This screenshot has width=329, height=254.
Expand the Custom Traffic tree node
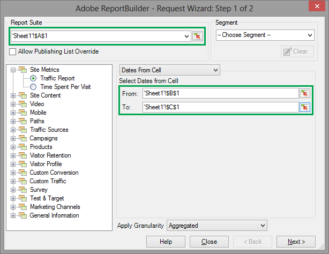tap(13, 181)
